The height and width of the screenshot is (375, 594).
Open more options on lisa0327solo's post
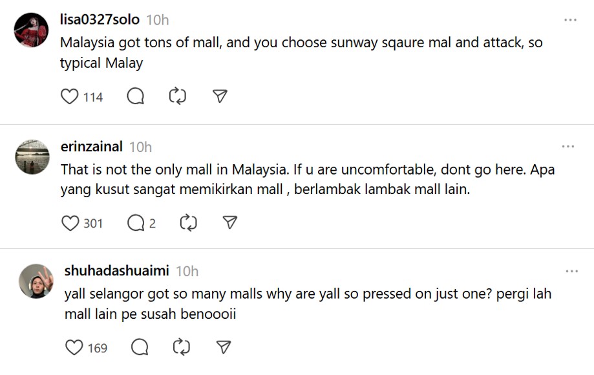tap(569, 20)
